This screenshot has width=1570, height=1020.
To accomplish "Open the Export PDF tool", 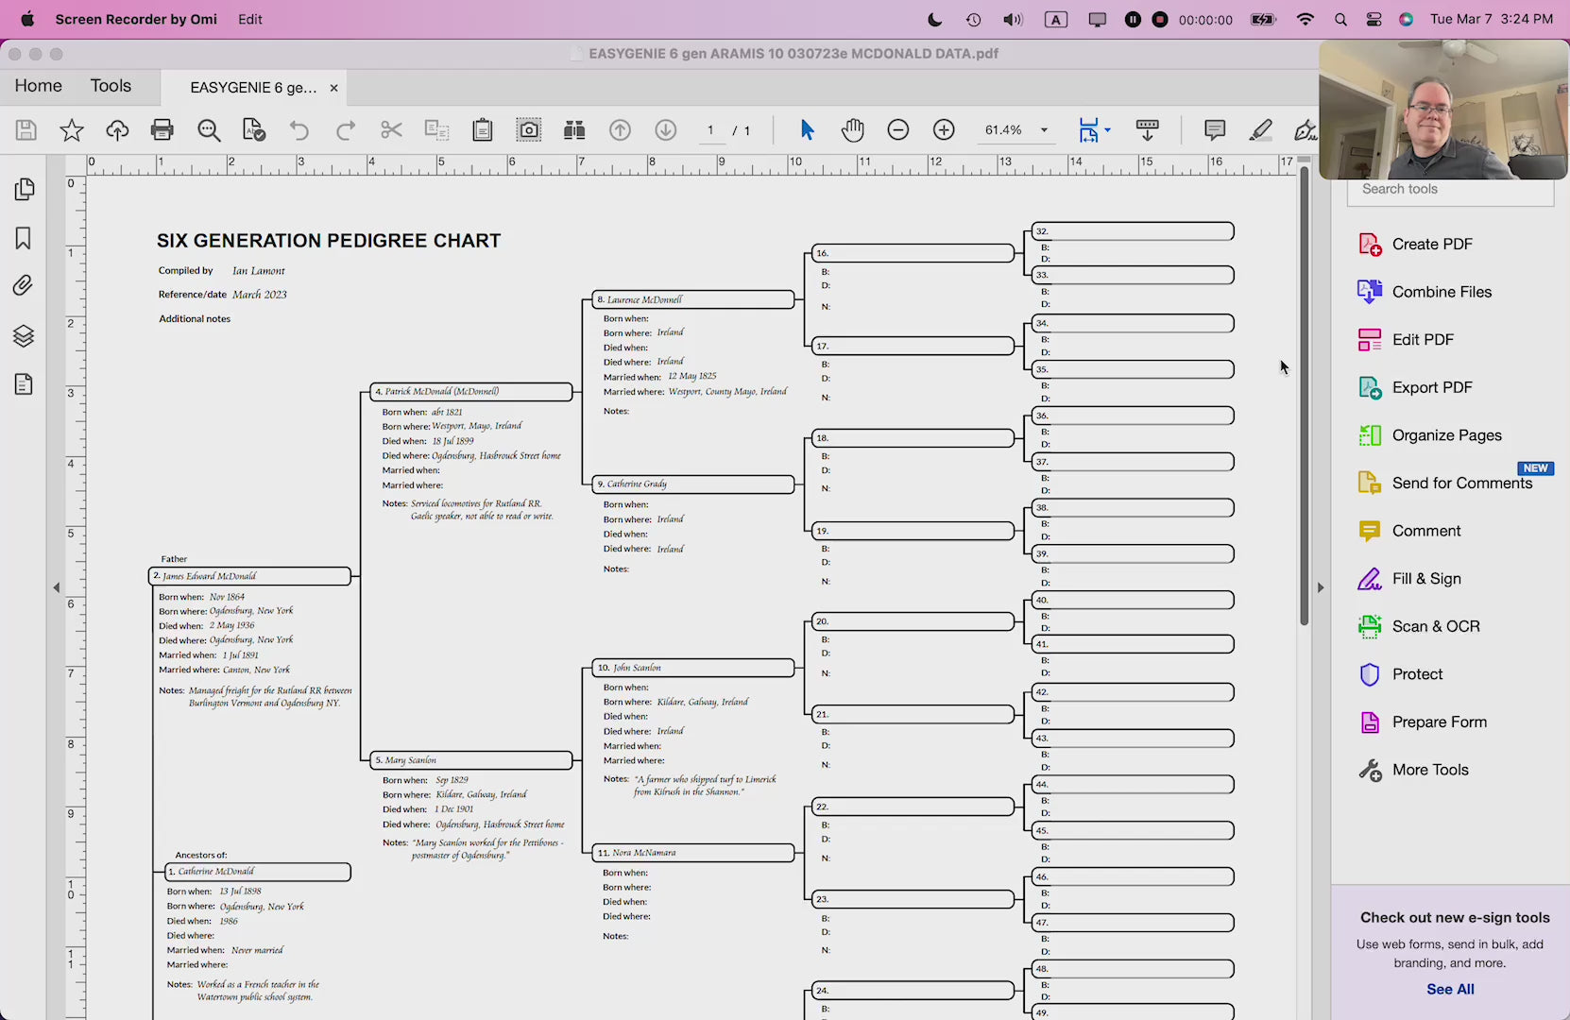I will (1431, 387).
